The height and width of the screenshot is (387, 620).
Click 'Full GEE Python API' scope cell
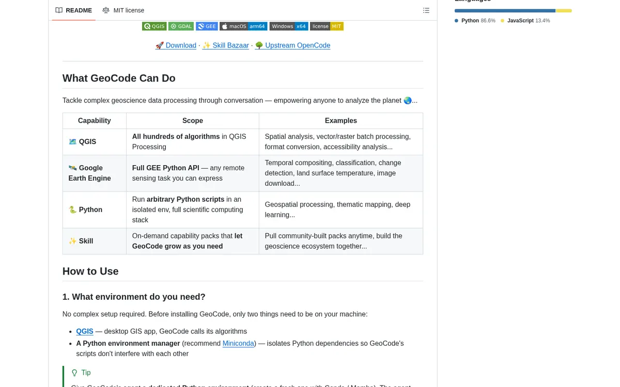coord(193,173)
